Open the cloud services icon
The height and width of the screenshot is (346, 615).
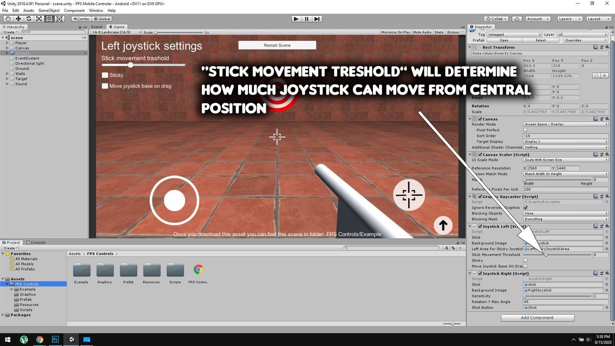tap(517, 19)
